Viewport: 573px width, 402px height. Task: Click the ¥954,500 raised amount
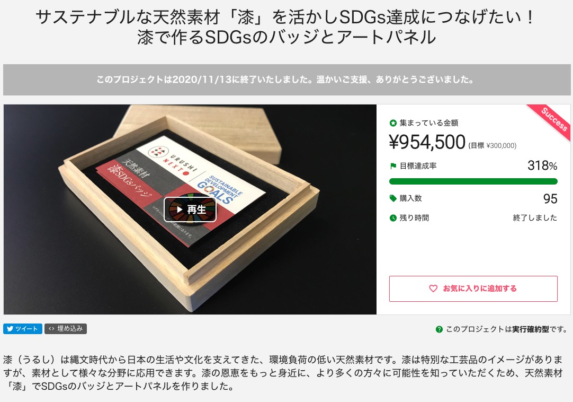pos(427,142)
